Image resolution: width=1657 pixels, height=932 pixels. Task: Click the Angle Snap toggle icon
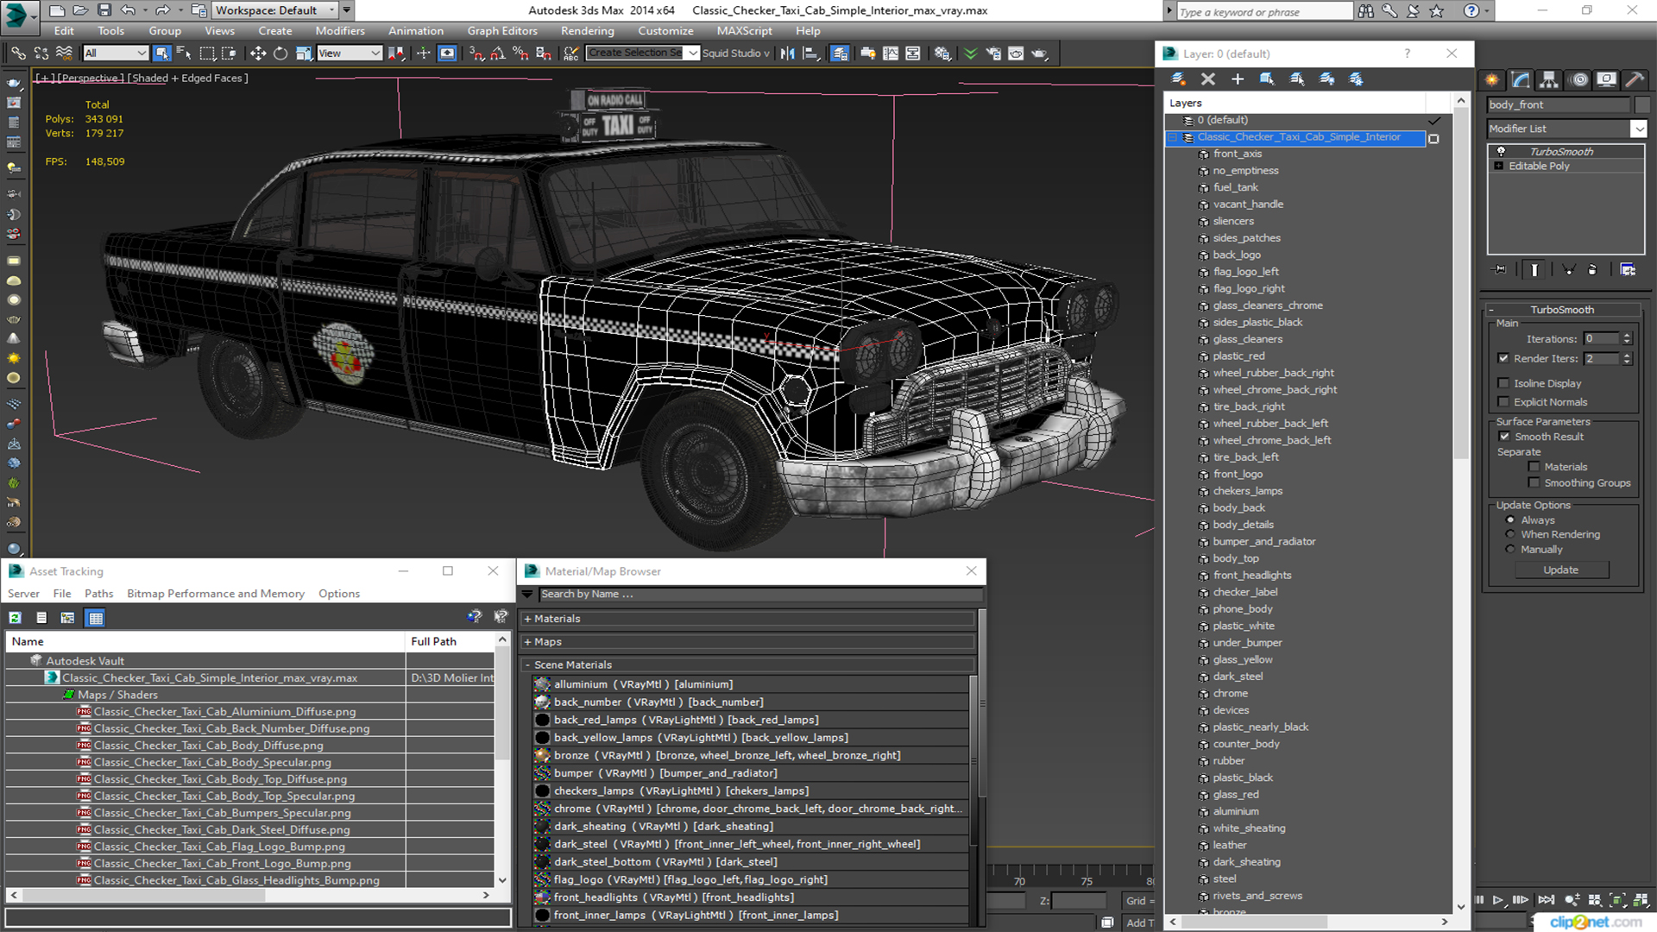click(497, 54)
